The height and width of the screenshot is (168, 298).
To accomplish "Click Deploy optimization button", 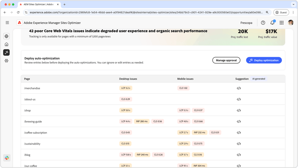I will [x=264, y=60].
